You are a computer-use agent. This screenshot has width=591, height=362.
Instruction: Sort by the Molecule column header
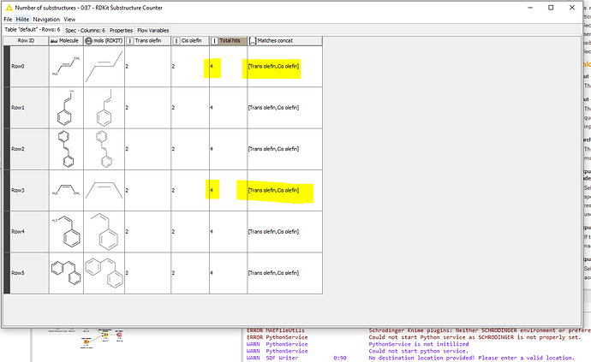pyautogui.click(x=66, y=41)
